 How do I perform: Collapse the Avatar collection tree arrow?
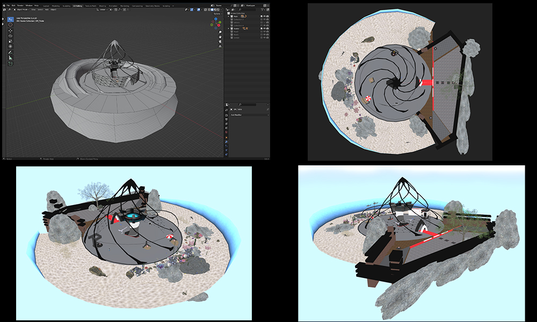tap(229, 28)
